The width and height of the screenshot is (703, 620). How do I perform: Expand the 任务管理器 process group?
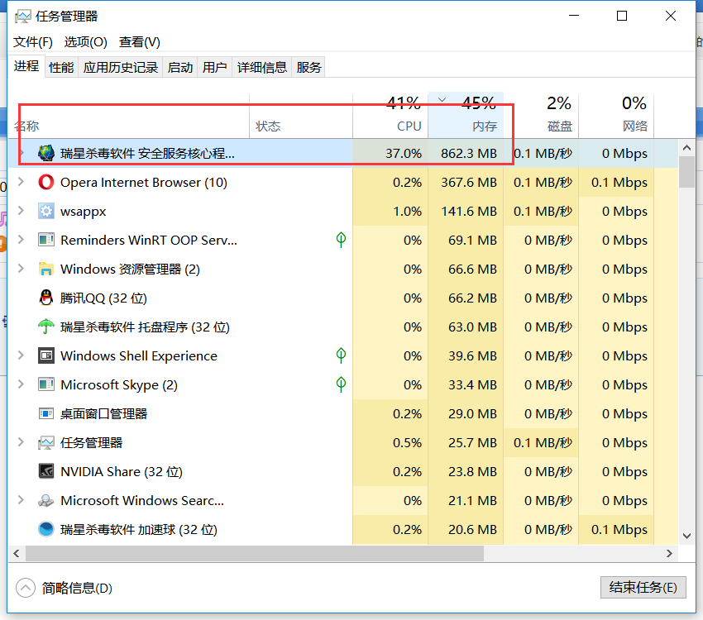coord(21,442)
